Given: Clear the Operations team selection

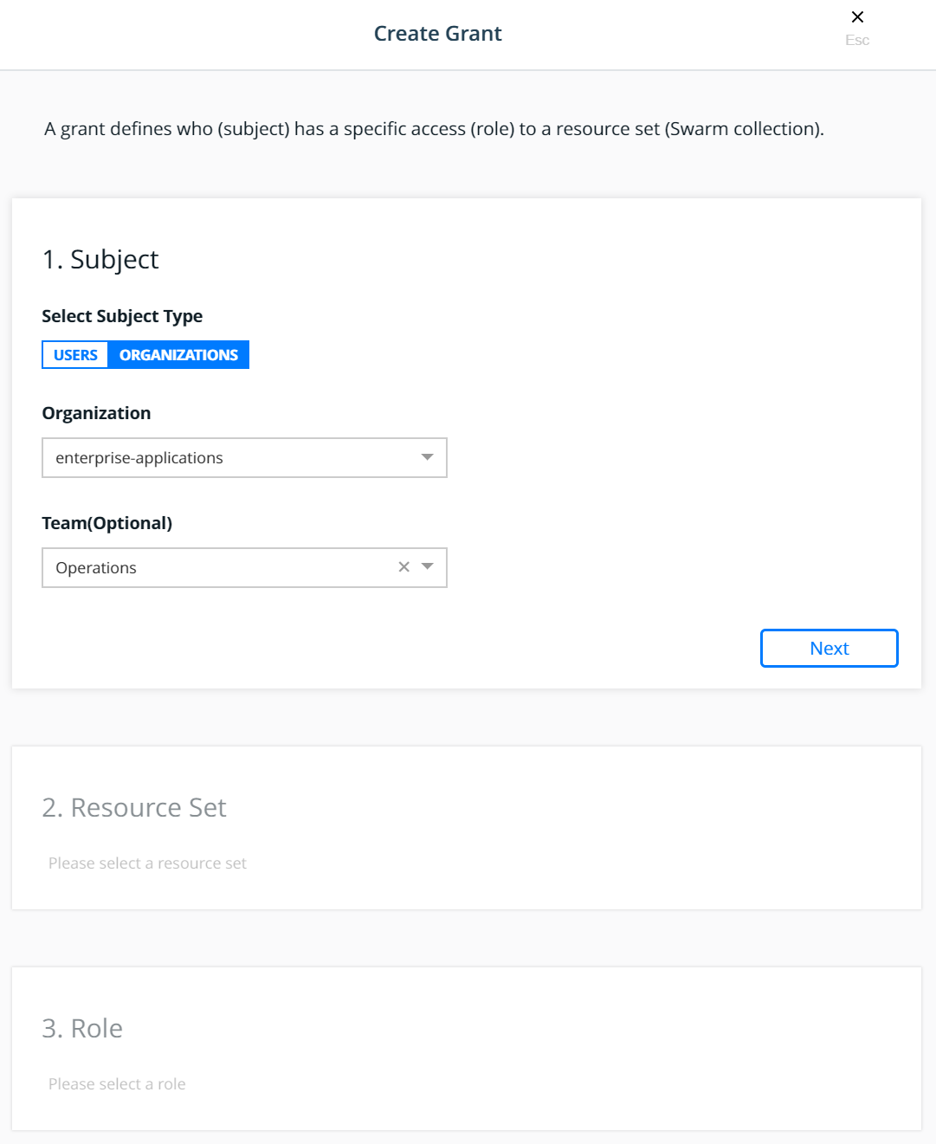Looking at the screenshot, I should (403, 567).
